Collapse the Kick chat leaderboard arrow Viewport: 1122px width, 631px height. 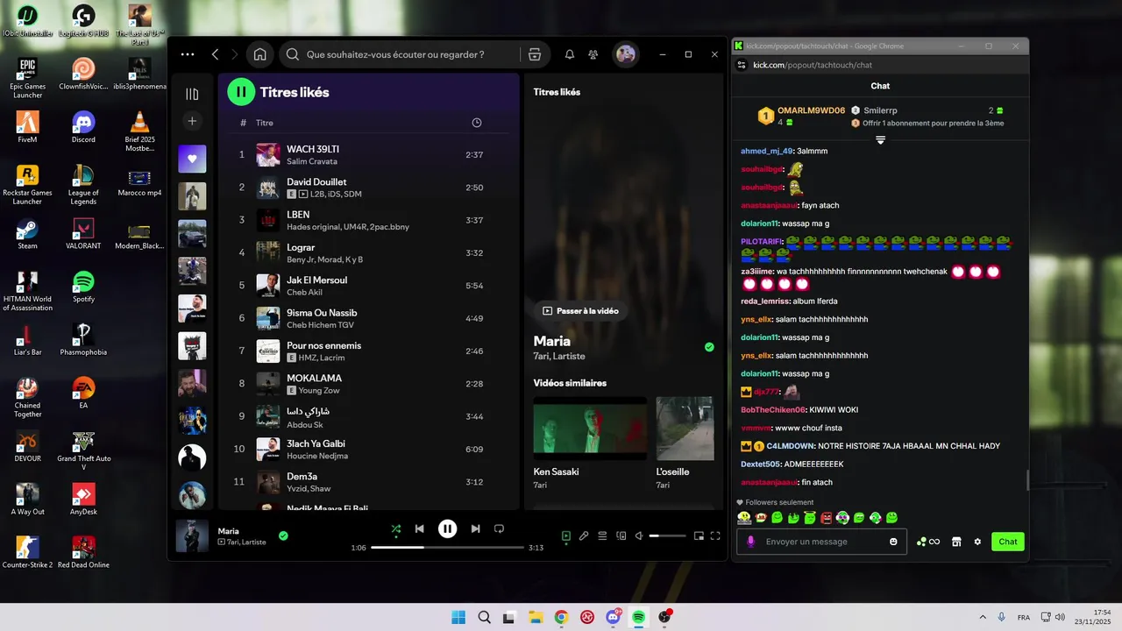tap(881, 140)
